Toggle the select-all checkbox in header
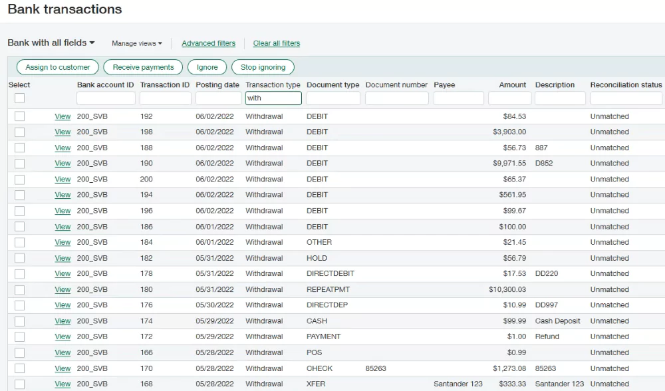The image size is (665, 391). 20,98
